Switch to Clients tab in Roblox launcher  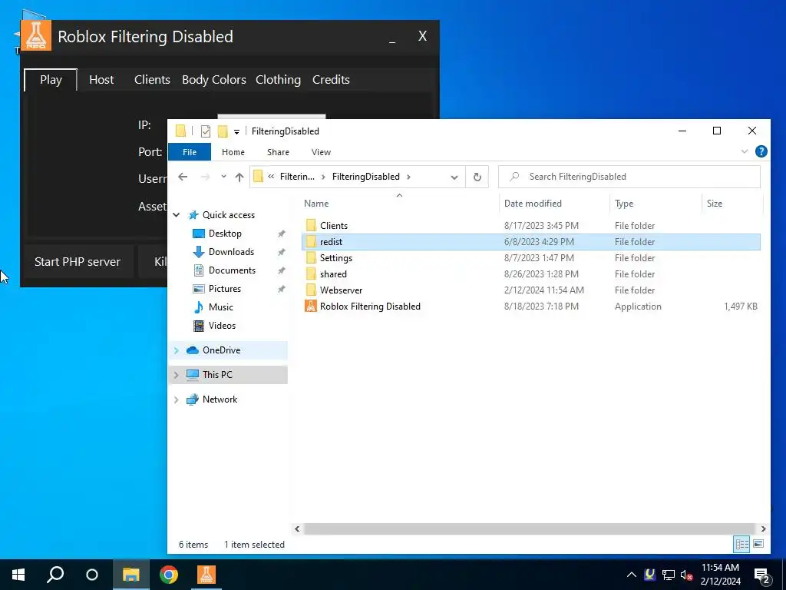(152, 80)
